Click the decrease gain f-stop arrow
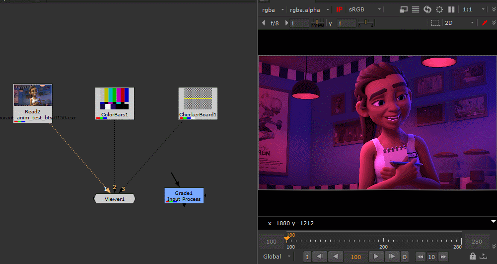Screen dimensions: 497x264 click(264, 23)
